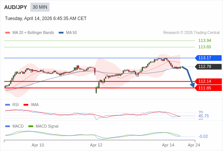
Task: Click the red 111.85 support price label
Action: click(208, 88)
